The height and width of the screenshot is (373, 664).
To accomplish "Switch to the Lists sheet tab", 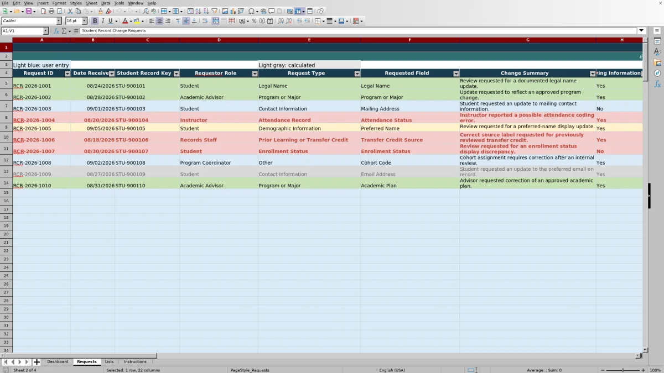I will [x=109, y=362].
